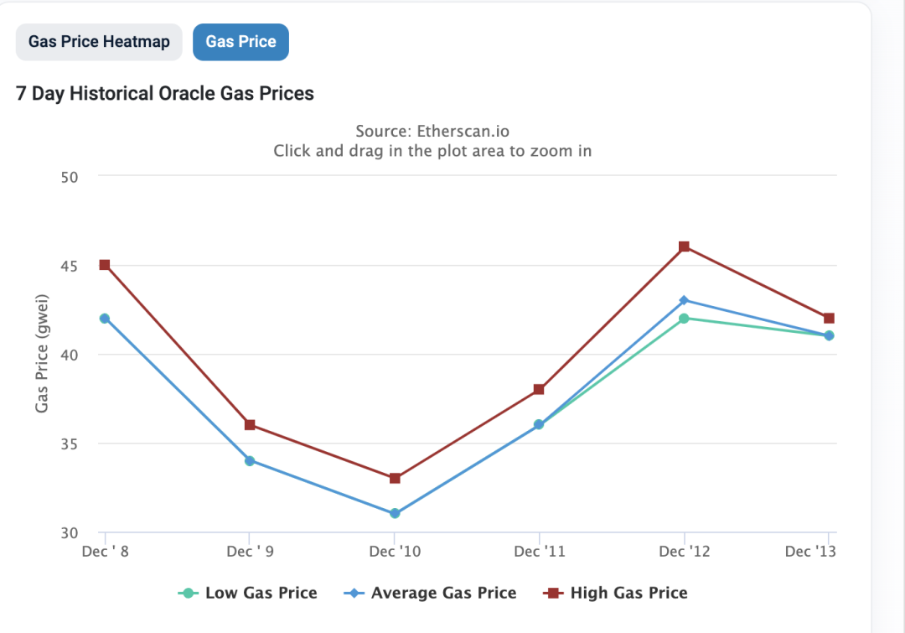This screenshot has width=905, height=633.
Task: Click the Dec 11 x-axis label
Action: pyautogui.click(x=540, y=551)
